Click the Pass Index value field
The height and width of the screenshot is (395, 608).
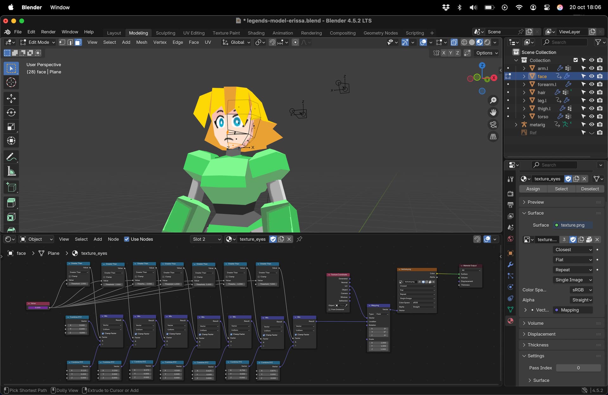pyautogui.click(x=578, y=368)
